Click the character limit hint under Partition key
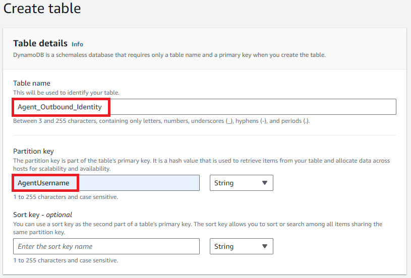This screenshot has height=278, width=411. tap(66, 197)
